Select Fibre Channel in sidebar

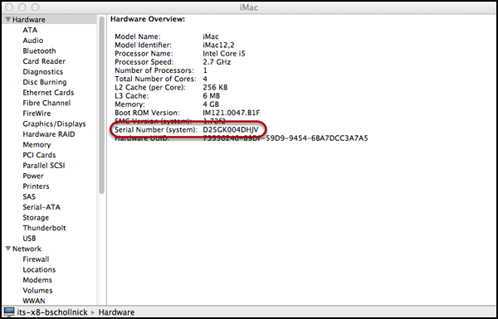(46, 103)
